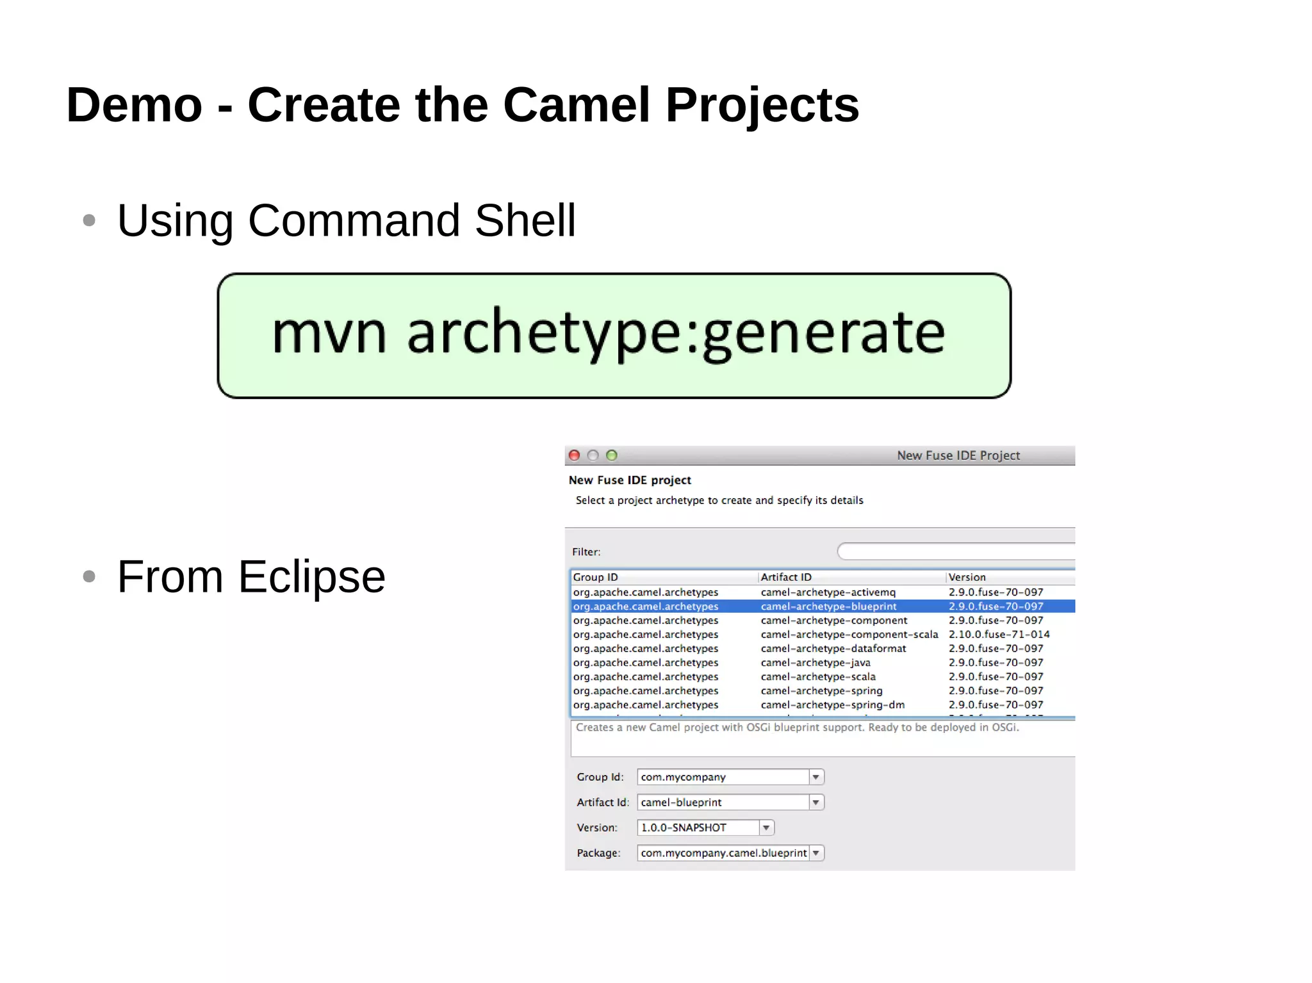The image size is (1312, 983).
Task: Expand the Package dropdown arrow
Action: tap(816, 853)
